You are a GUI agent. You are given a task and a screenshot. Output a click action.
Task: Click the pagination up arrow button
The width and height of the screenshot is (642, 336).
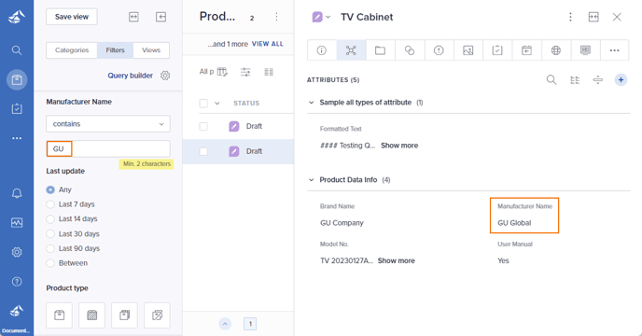[225, 324]
